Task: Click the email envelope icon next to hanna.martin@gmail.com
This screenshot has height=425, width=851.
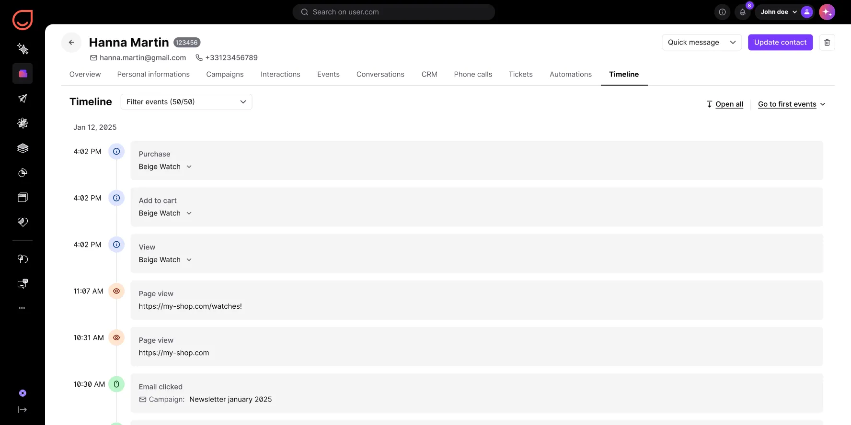Action: [93, 58]
